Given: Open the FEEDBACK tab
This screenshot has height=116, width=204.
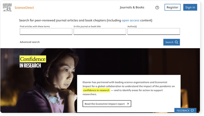Looking at the screenshot, I should tap(185, 110).
